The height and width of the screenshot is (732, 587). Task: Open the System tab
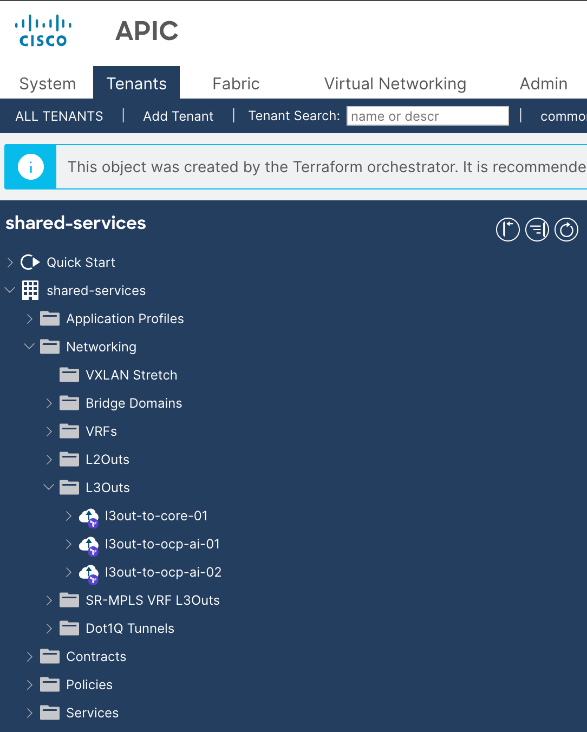click(48, 83)
